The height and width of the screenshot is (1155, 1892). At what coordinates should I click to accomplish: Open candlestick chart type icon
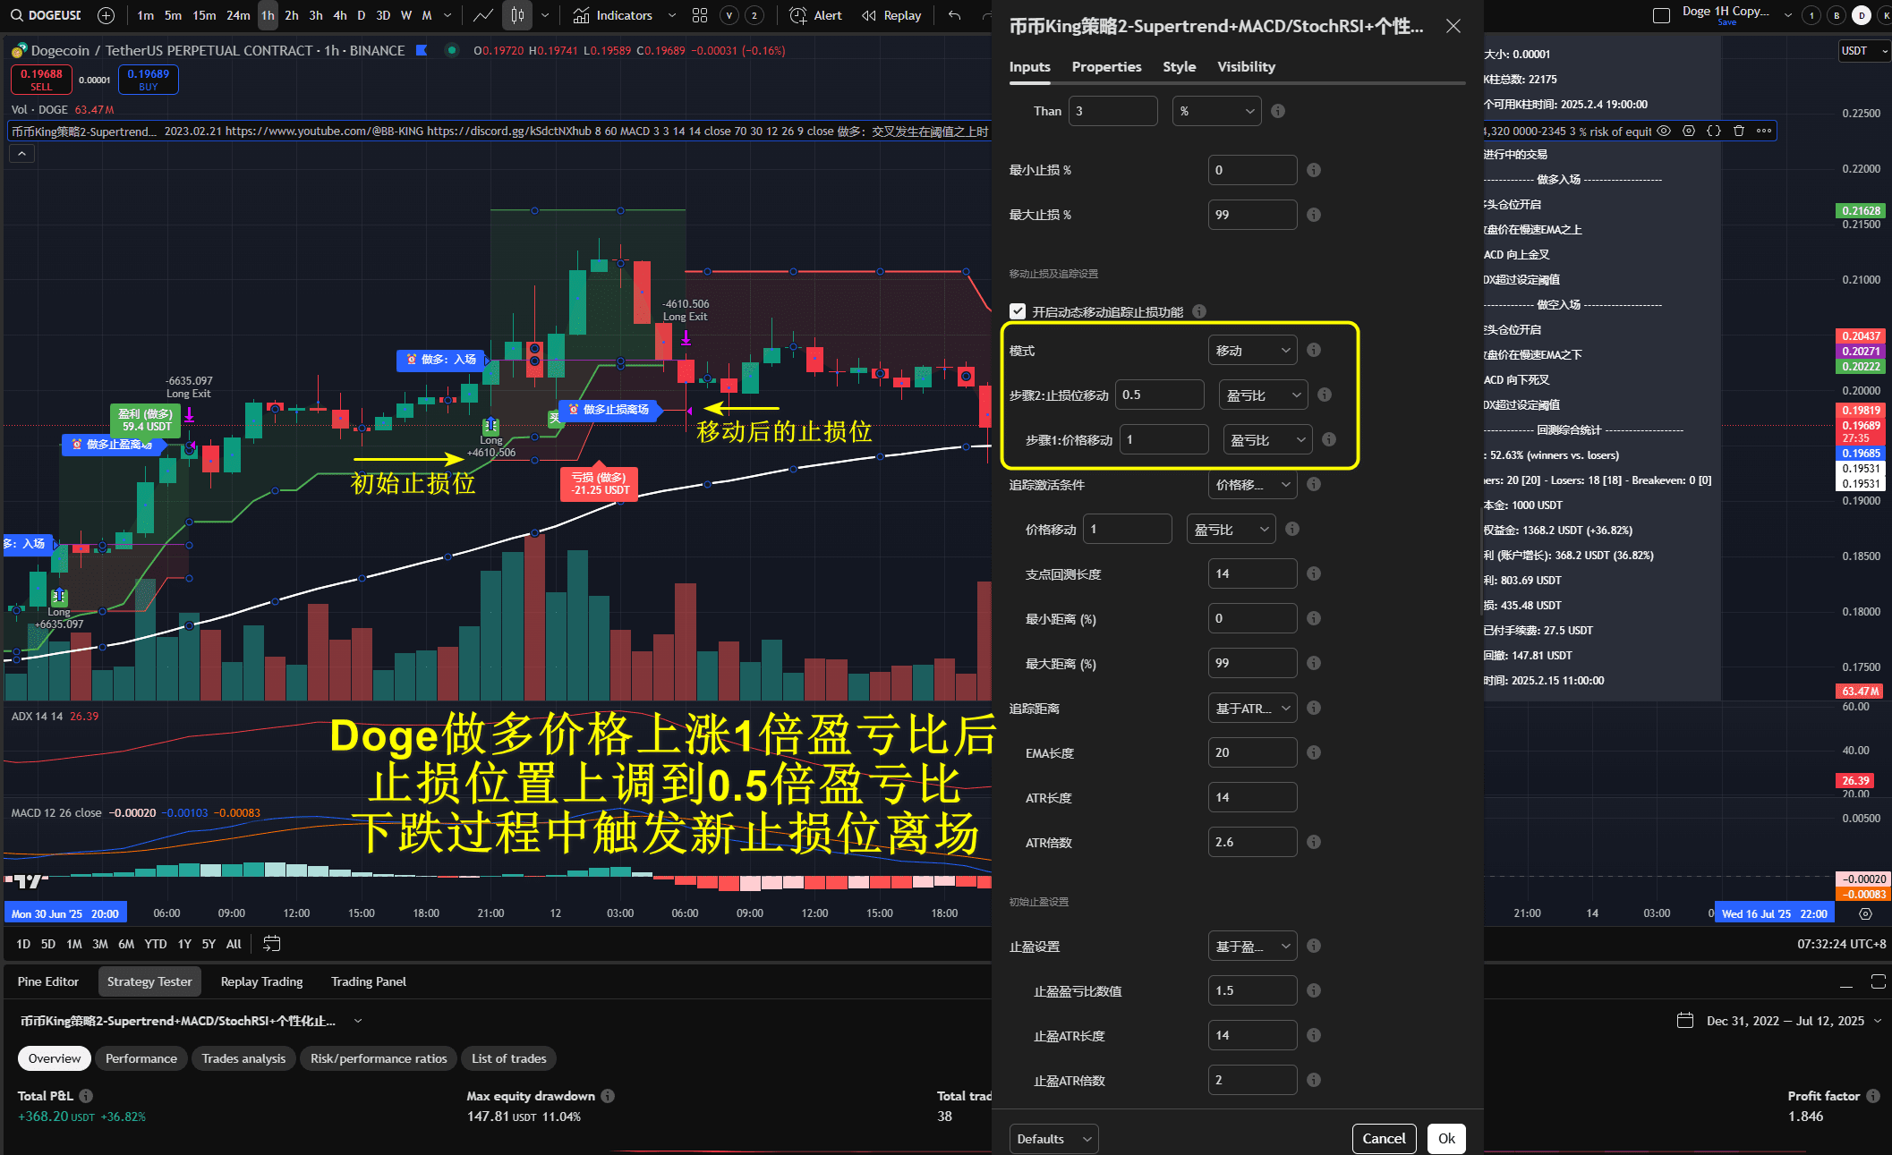[517, 15]
